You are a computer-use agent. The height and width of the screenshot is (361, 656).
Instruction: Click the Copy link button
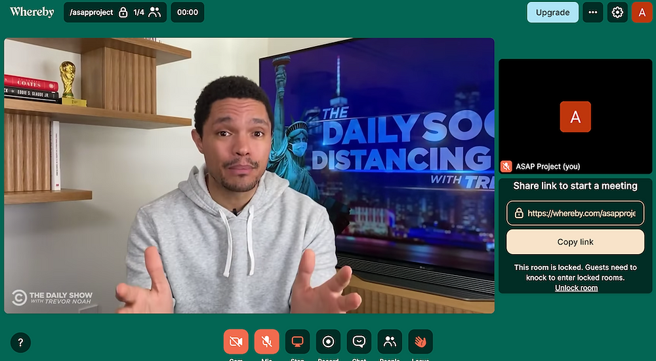575,242
